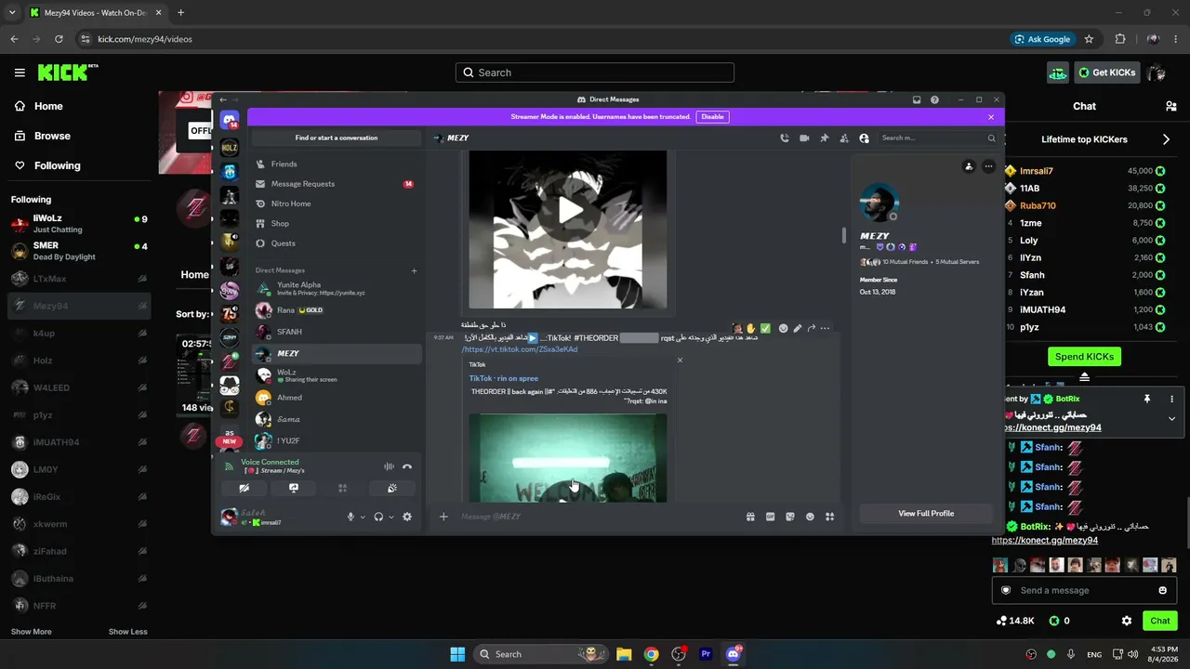This screenshot has height=669, width=1190.
Task: View MEZY's full profile
Action: (926, 513)
